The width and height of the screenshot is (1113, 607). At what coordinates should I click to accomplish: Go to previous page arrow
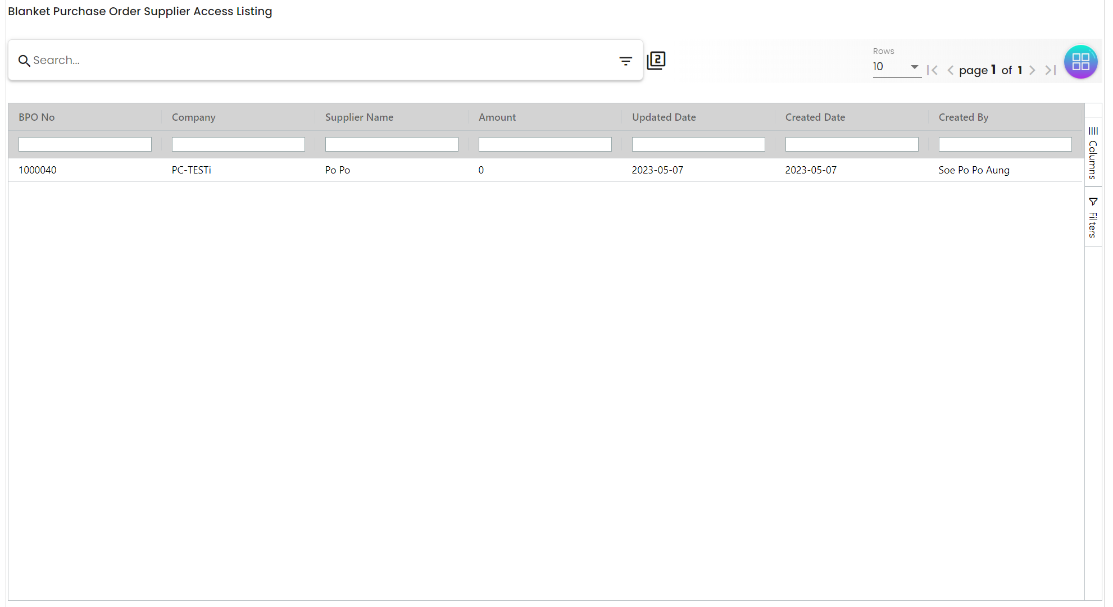950,70
